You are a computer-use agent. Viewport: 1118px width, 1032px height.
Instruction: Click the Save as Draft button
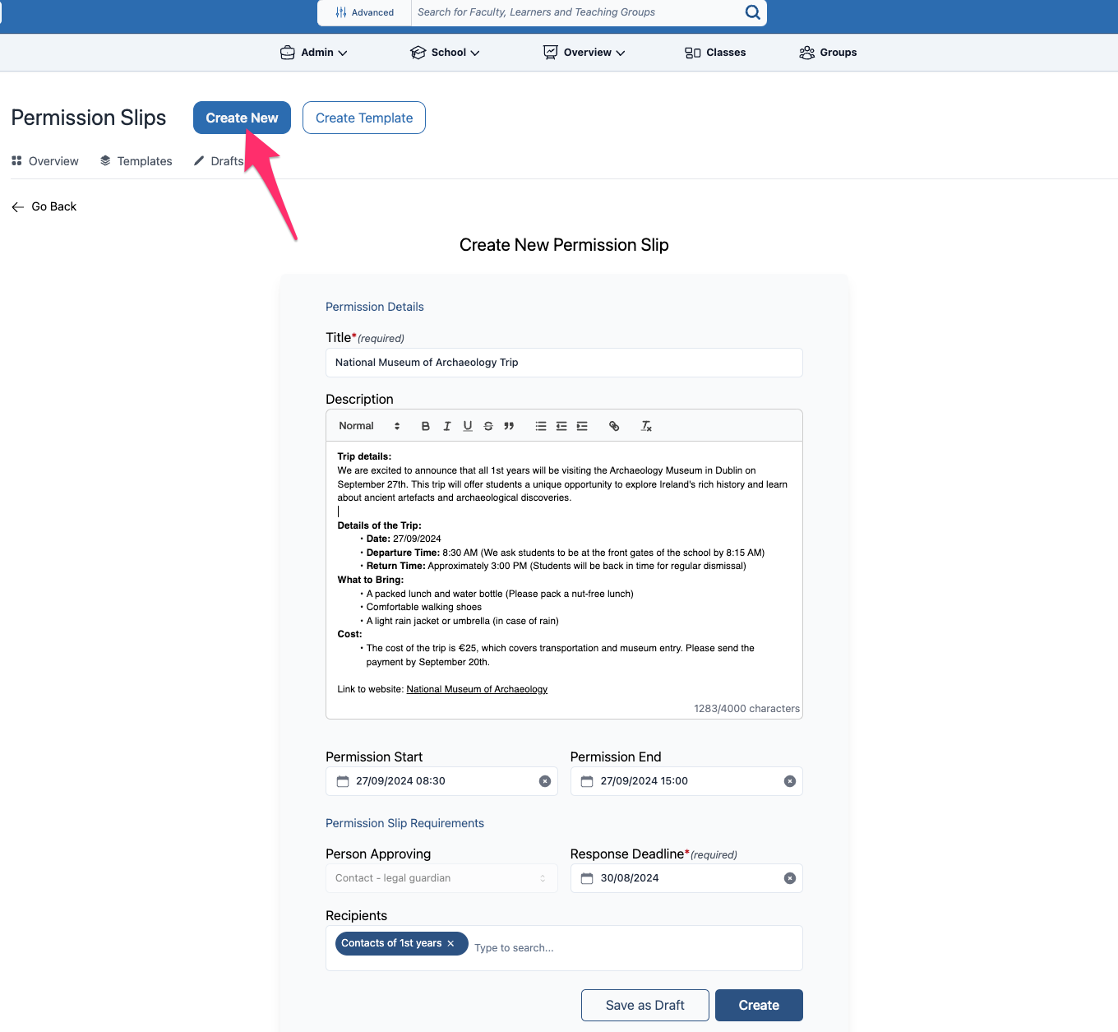644,1005
